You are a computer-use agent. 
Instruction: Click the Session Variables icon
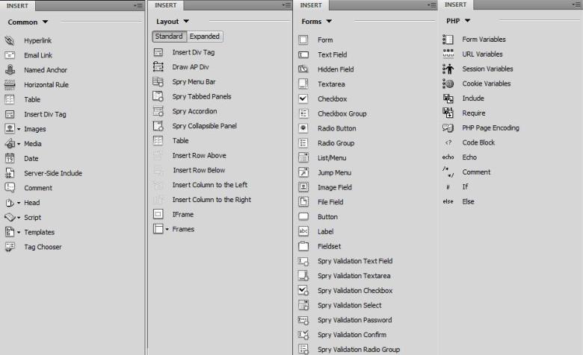tap(448, 69)
